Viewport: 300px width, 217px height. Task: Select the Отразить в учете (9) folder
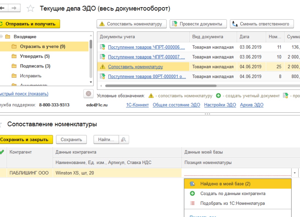pos(44,47)
